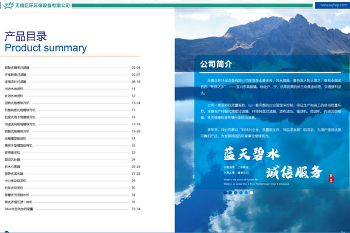Select the first carousel pagination dot
Image resolution: width=350 pixels, height=233 pixels.
tap(226, 192)
